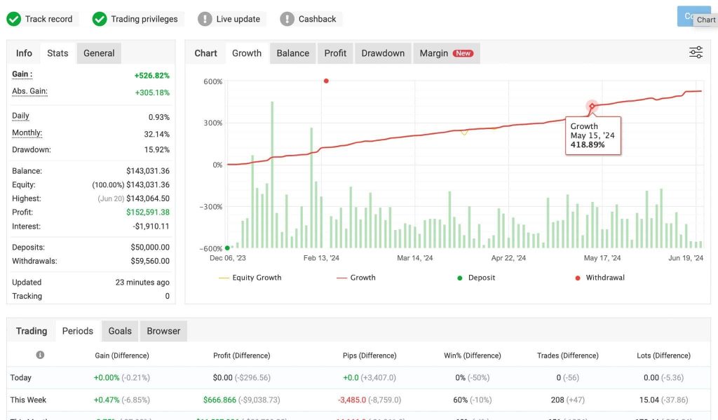Click the Win% (Difference) column header
The width and height of the screenshot is (718, 420).
pos(473,355)
